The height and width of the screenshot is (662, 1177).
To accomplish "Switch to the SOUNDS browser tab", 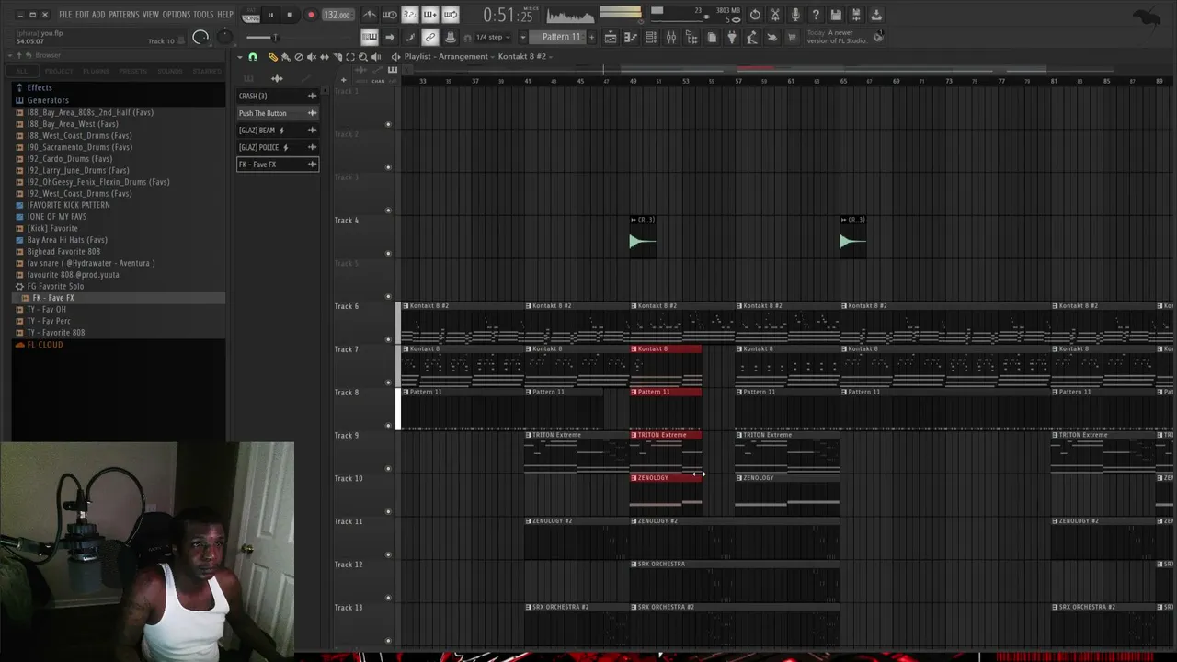I will 170,71.
